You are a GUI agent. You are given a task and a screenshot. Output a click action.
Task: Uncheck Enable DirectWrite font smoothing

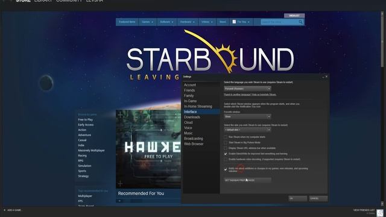point(226,154)
